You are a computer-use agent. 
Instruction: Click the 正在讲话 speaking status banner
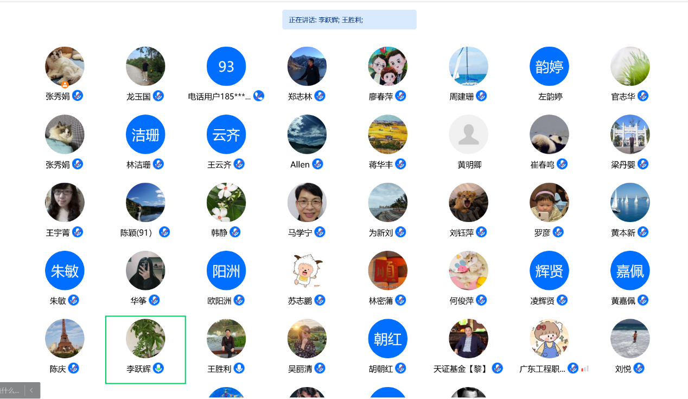349,20
